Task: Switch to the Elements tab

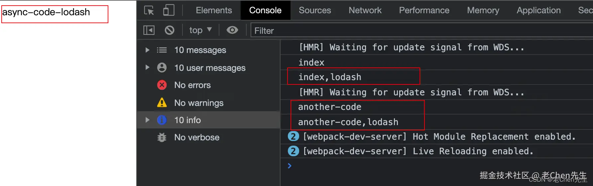Action: pyautogui.click(x=214, y=10)
